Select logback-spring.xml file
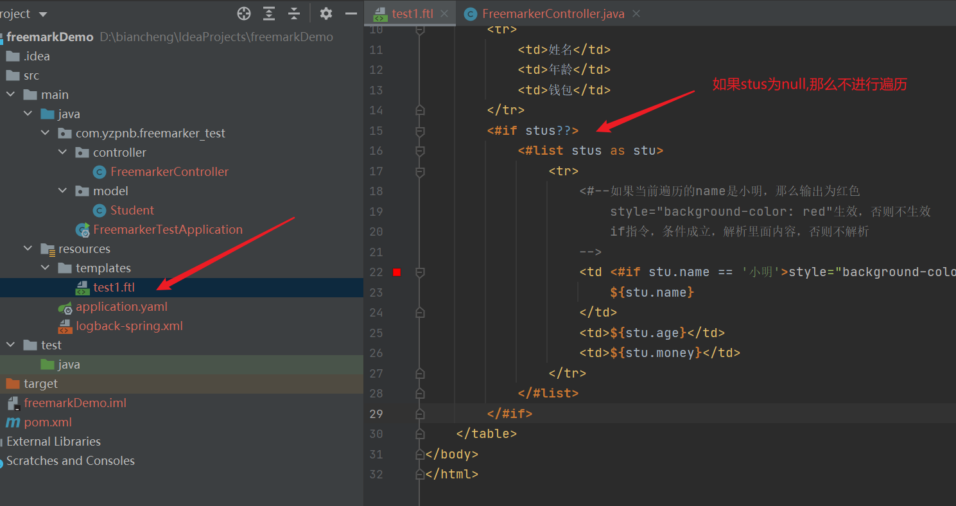Viewport: 956px width, 506px height. (129, 326)
